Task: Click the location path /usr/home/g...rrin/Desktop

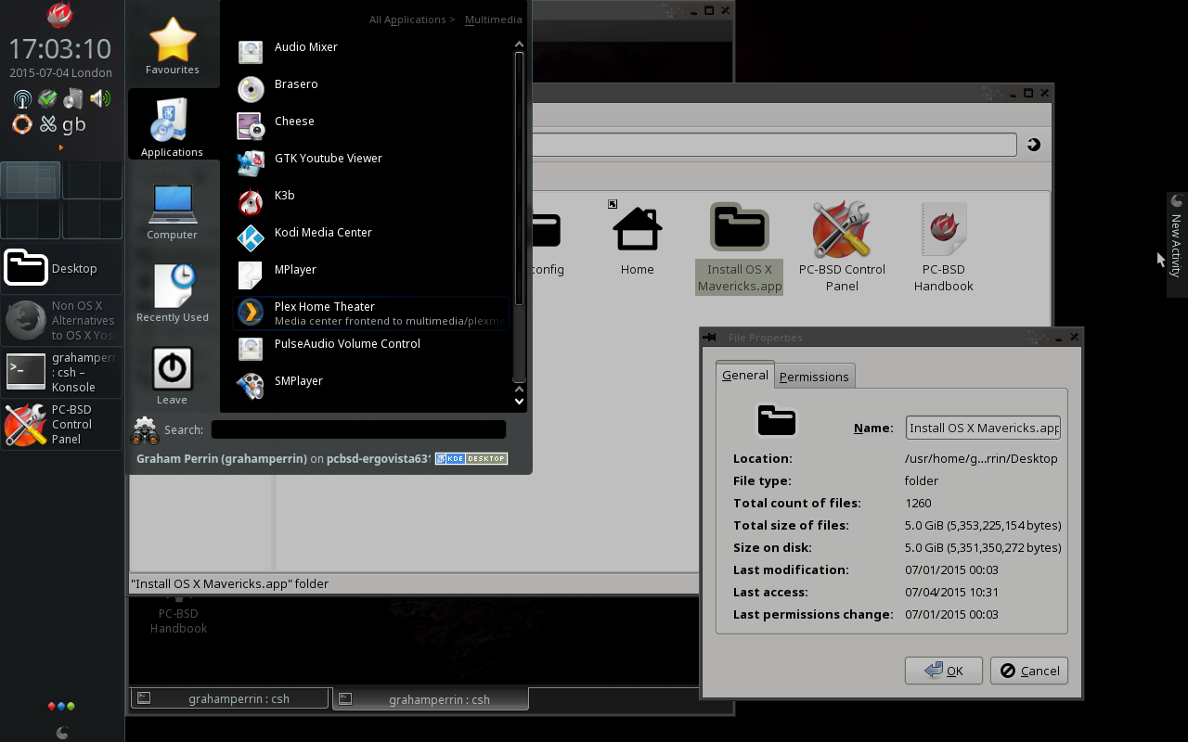Action: point(981,458)
